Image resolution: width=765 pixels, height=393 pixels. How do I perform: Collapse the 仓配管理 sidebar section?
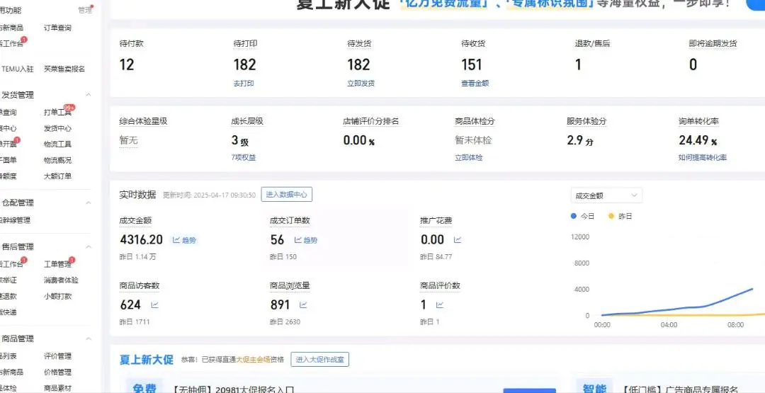[x=89, y=203]
